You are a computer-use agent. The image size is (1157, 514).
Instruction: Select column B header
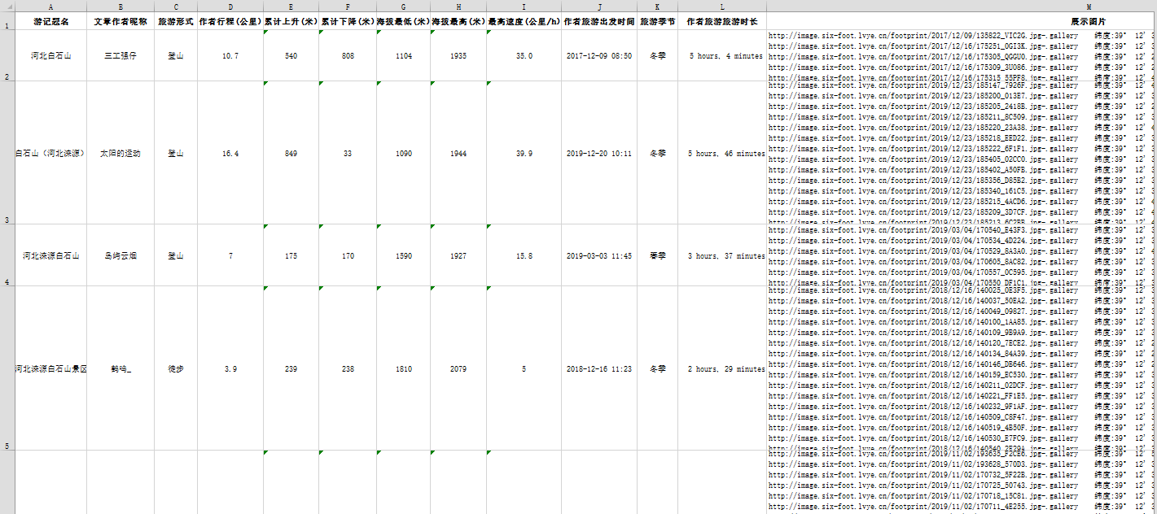pos(121,6)
